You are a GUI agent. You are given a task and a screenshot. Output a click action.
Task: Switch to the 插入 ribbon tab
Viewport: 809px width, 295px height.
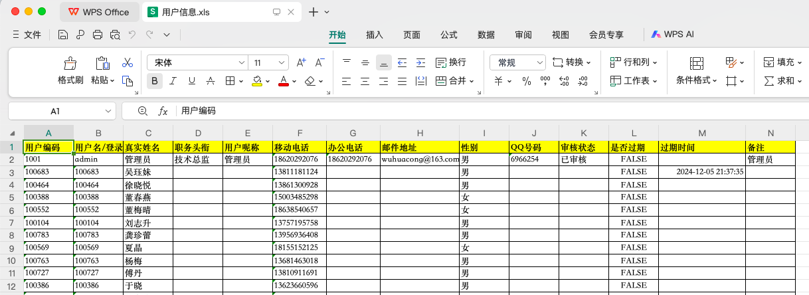(375, 35)
